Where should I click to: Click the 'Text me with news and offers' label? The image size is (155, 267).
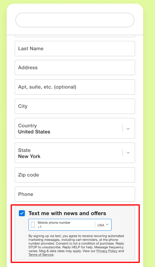(67, 213)
